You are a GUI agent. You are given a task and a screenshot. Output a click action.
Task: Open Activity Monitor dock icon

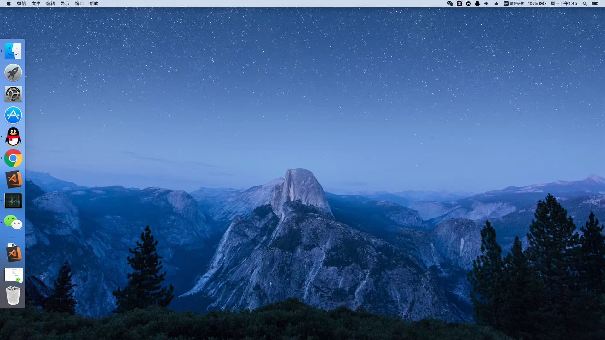click(x=13, y=201)
